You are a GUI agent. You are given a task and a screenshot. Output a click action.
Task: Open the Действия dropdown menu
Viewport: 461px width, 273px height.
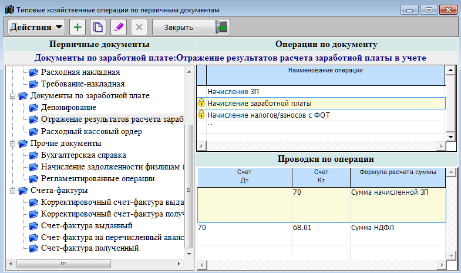pyautogui.click(x=36, y=28)
